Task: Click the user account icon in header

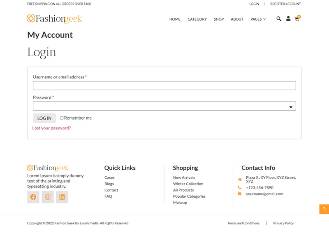Action: click(288, 18)
